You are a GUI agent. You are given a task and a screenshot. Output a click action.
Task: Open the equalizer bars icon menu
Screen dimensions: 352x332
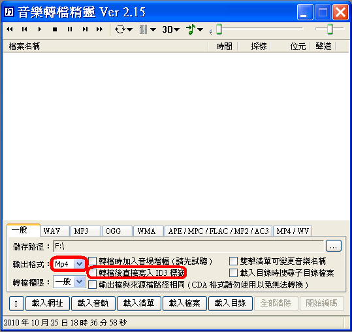[148, 29]
